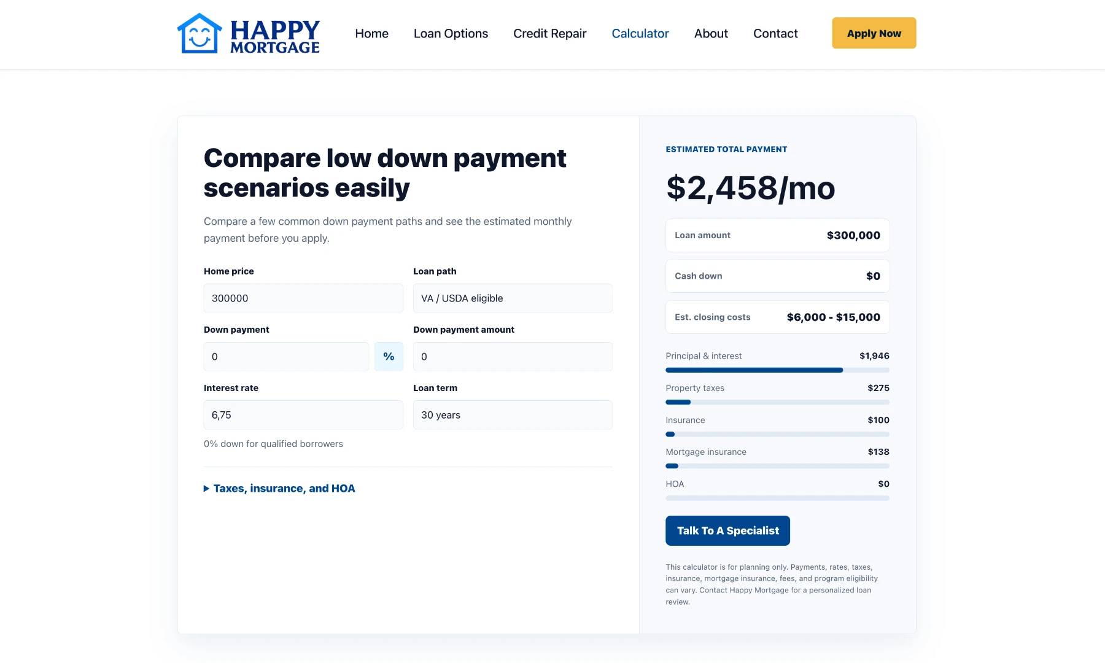Viewport: 1105px width, 663px height.
Task: Click the $100 insurance value
Action: point(878,420)
